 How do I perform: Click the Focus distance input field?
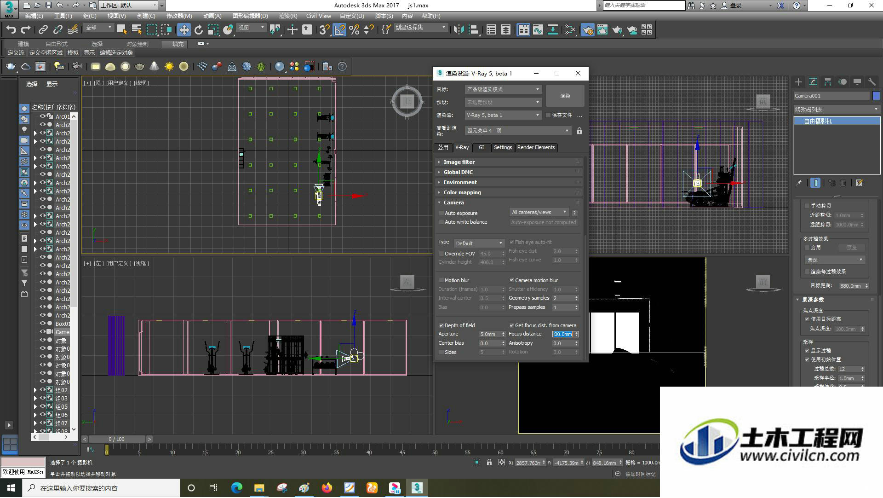click(563, 335)
